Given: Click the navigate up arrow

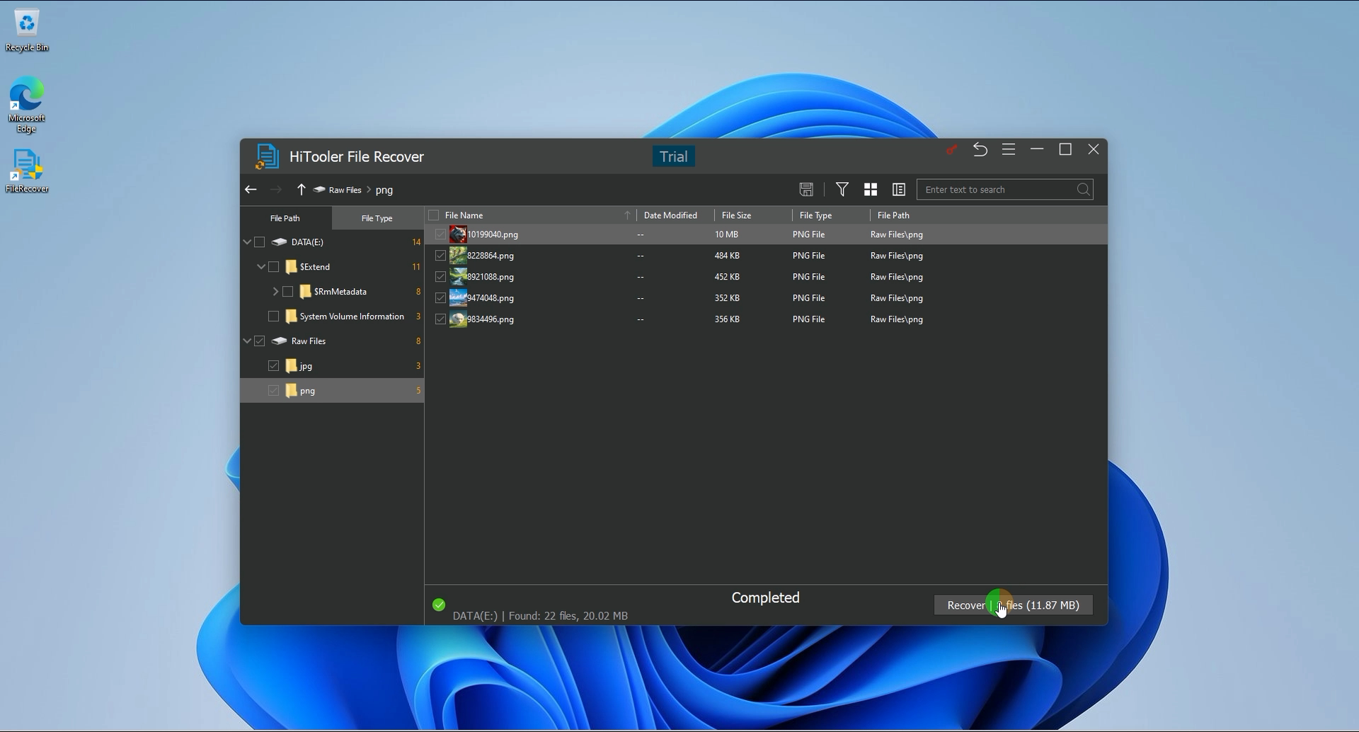Looking at the screenshot, I should 301,189.
